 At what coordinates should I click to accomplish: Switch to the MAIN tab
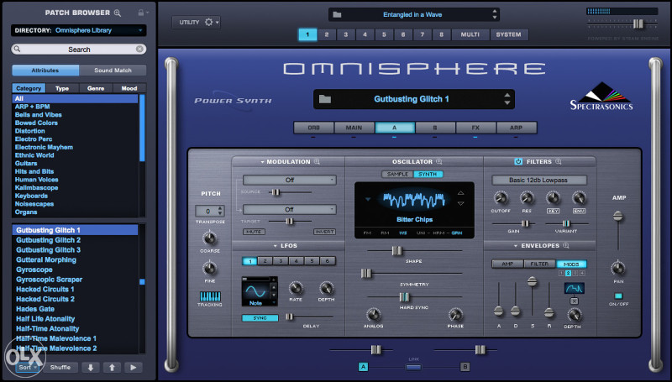pos(354,128)
